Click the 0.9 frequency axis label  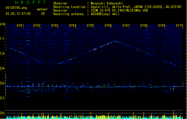[x=3, y=68]
